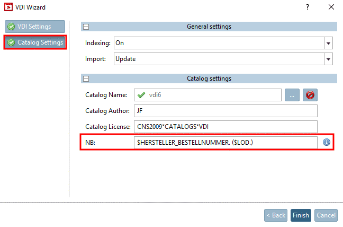Click the red clear icon next to Catalog Name

(x=310, y=95)
